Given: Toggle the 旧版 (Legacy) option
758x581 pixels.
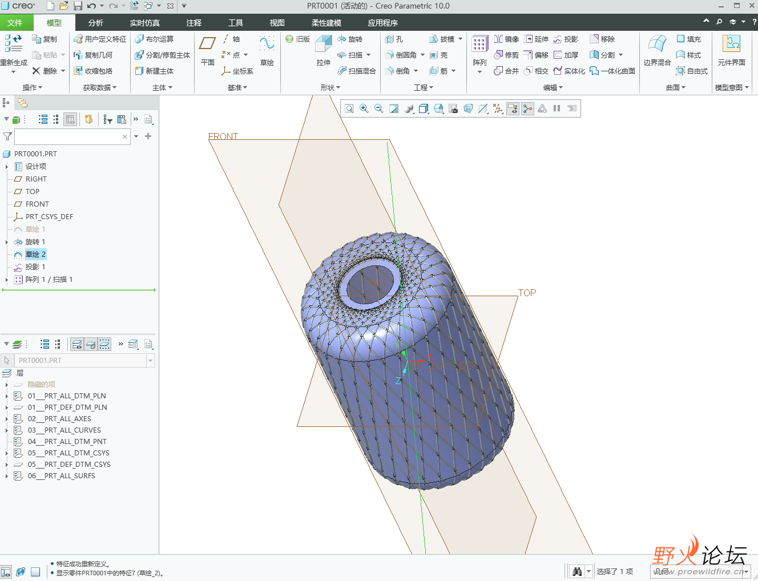Looking at the screenshot, I should pyautogui.click(x=298, y=39).
